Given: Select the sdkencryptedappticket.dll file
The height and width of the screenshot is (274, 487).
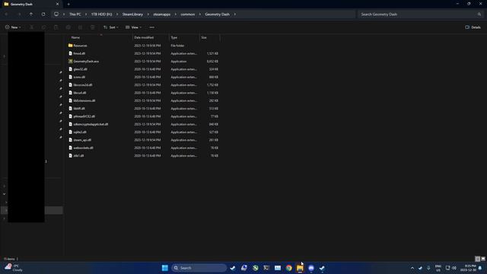Looking at the screenshot, I should coord(91,124).
